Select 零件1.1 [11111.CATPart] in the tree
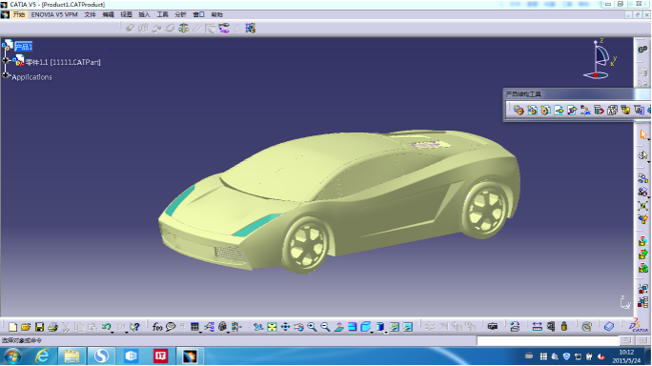The image size is (652, 366). 63,62
